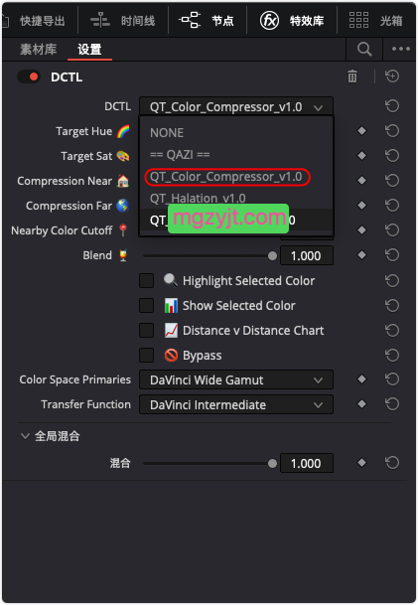
Task: Click keyframe diamond for Target Hue
Action: (361, 131)
